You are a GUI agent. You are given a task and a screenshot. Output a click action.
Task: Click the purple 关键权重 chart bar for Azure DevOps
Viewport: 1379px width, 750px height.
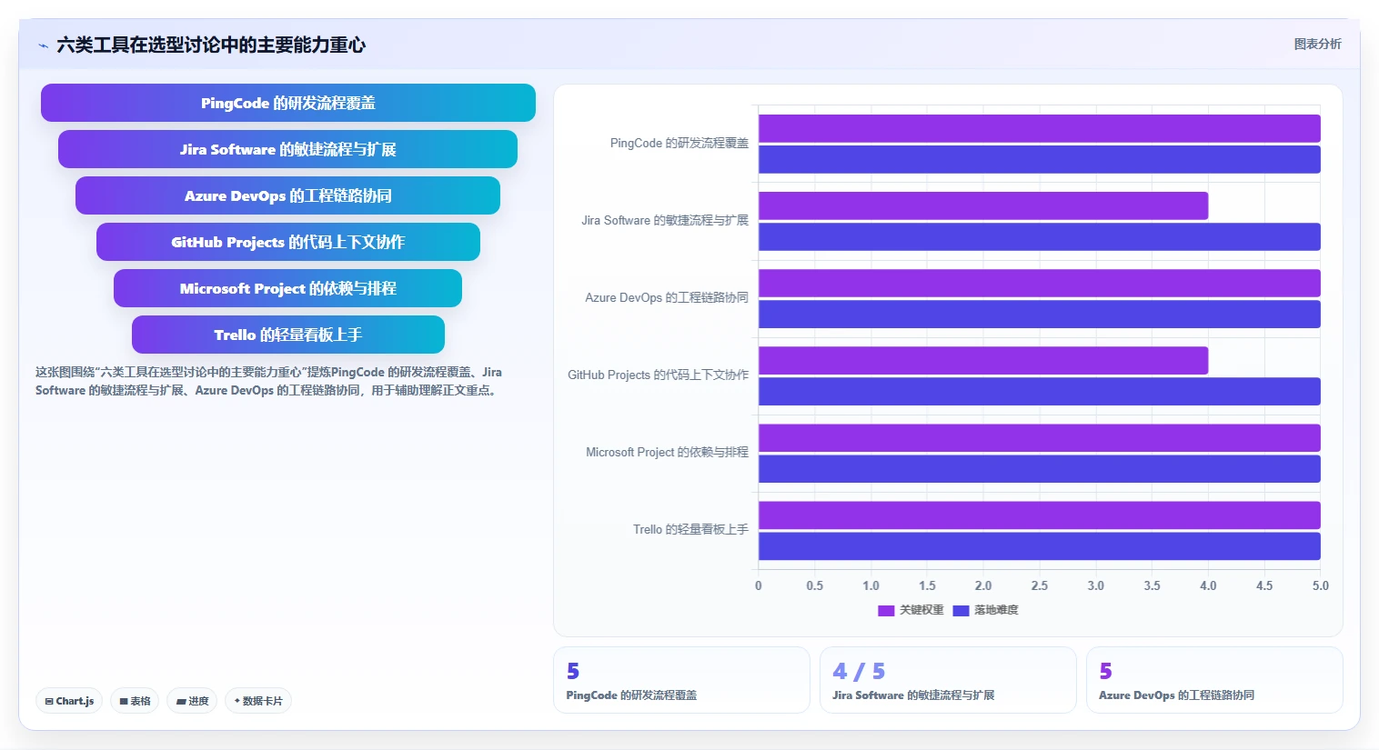1040,283
